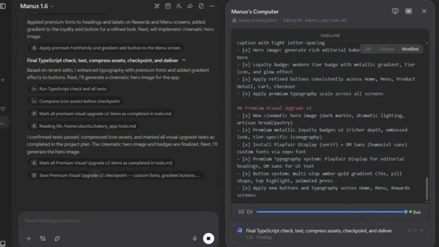Click the 'New cinematic hero image' todo line
439x247 pixels.
click(321, 119)
